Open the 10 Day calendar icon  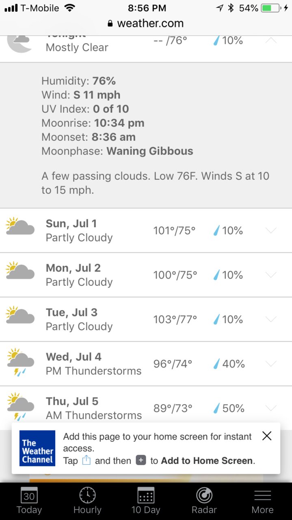pyautogui.click(x=146, y=495)
